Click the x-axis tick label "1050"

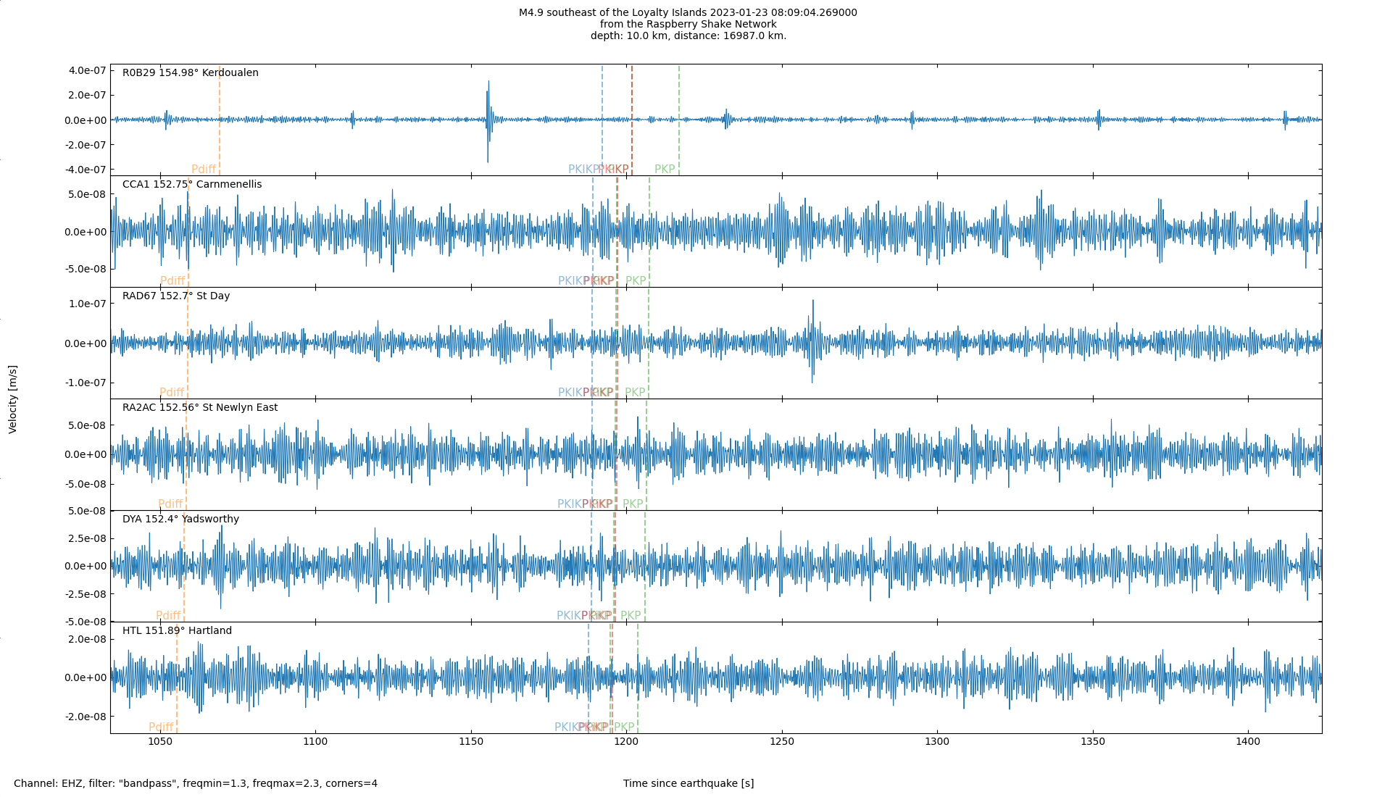(x=160, y=741)
